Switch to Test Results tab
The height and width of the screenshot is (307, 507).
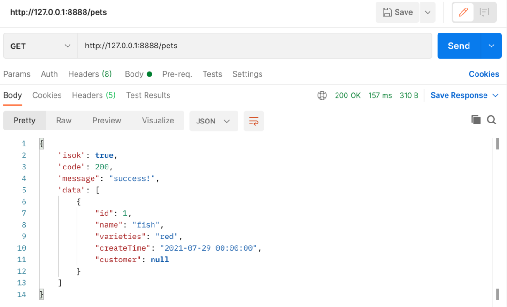click(148, 95)
